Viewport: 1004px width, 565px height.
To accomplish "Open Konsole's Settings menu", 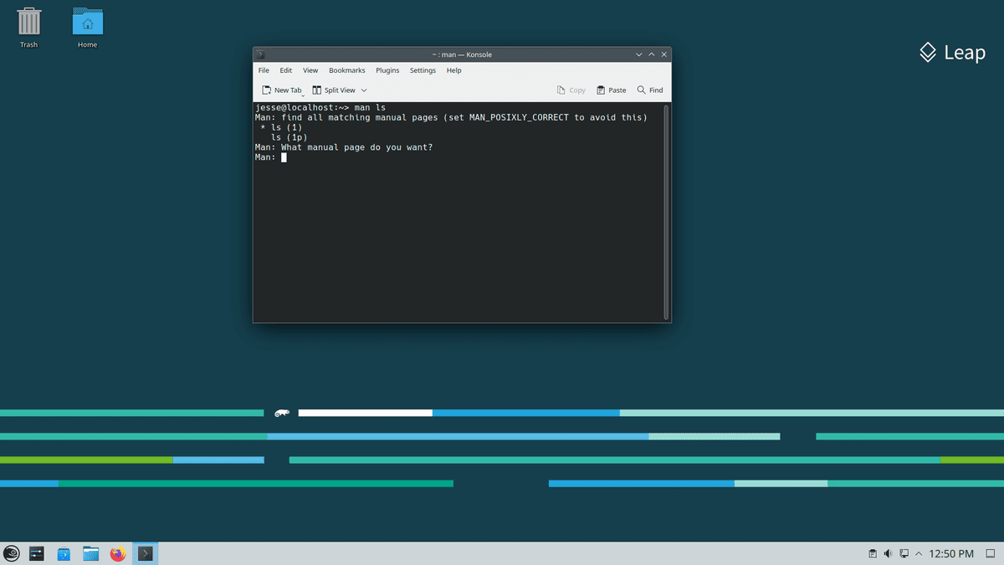I will 422,70.
